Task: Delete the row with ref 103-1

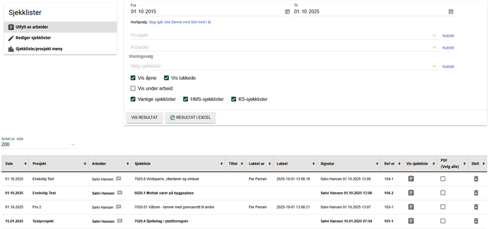Action: pyautogui.click(x=476, y=207)
